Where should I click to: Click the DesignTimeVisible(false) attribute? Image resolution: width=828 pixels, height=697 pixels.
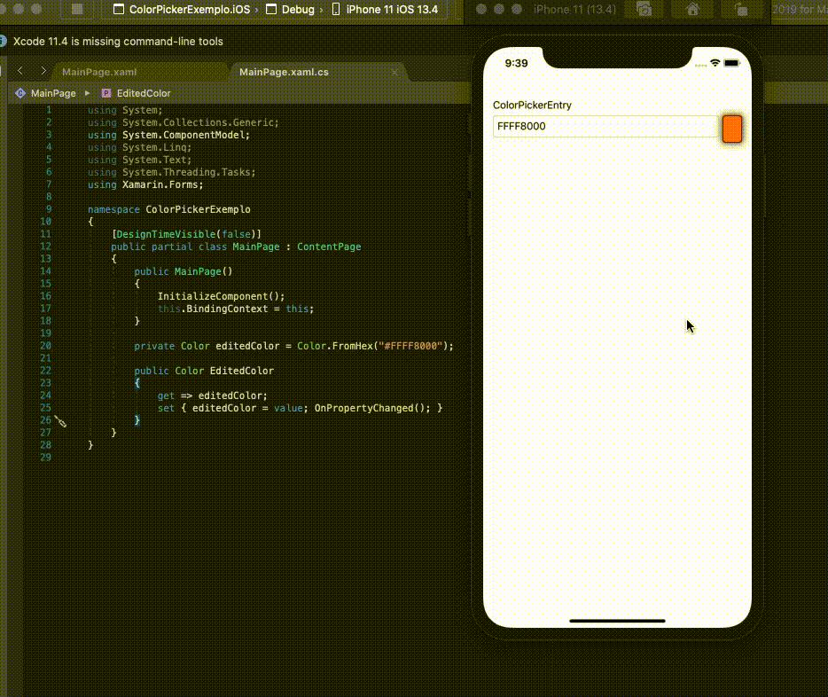186,234
